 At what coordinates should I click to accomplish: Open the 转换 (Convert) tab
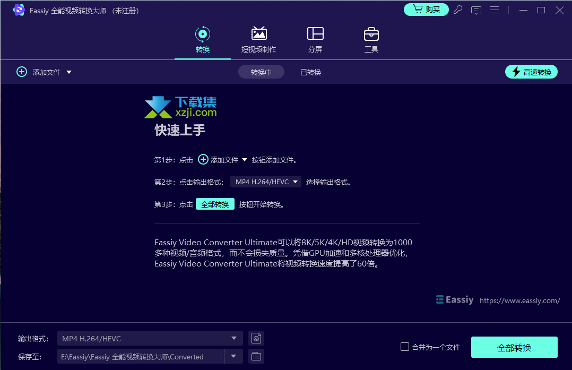pos(203,40)
